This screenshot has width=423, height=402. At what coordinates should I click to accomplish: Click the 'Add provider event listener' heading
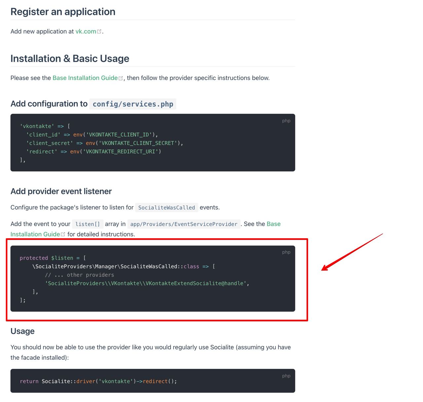click(x=61, y=191)
